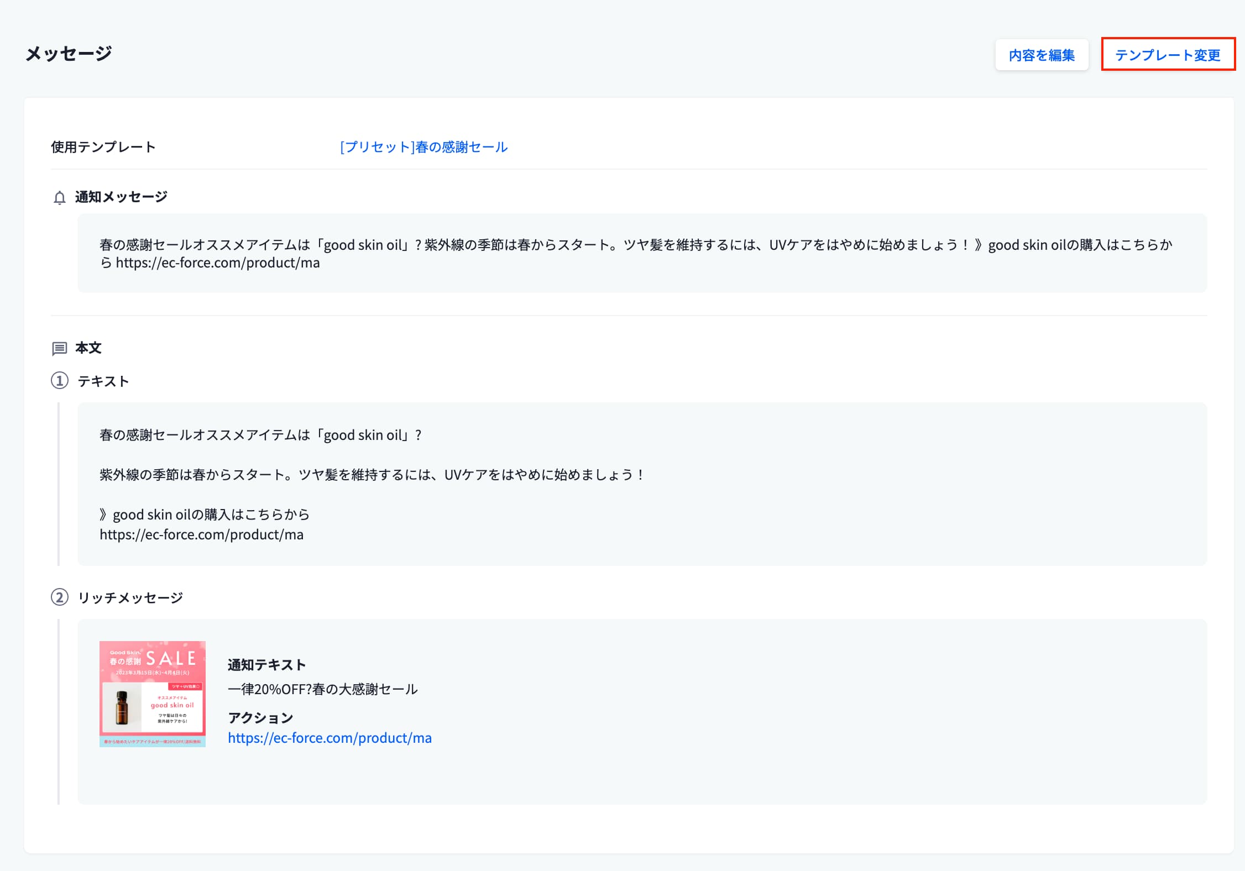Click the 通知テキスト heading

pyautogui.click(x=266, y=665)
